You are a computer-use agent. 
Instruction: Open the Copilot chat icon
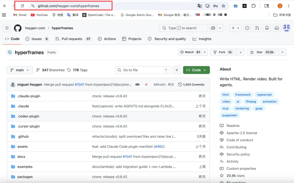point(213,28)
